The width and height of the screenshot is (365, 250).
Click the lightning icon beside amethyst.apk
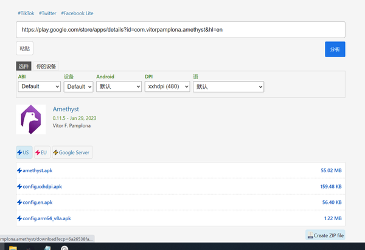click(19, 171)
